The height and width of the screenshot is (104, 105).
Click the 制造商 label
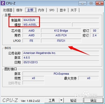tap(16, 20)
